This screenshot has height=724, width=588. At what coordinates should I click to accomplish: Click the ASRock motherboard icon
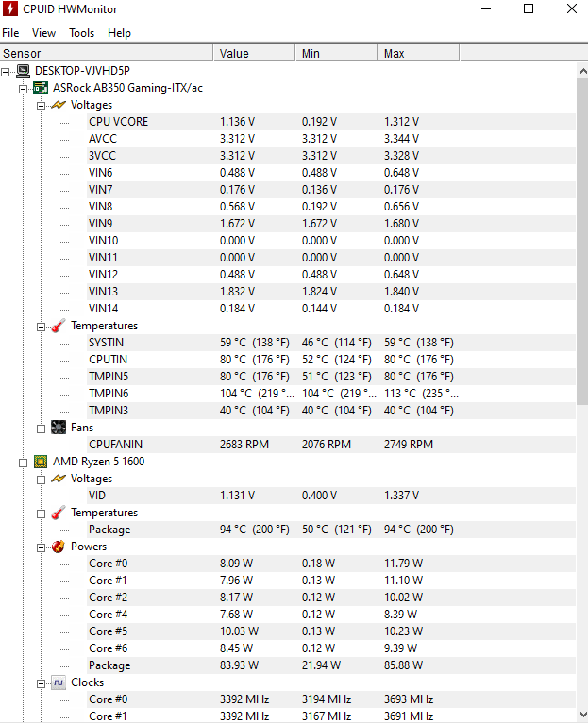coord(41,88)
